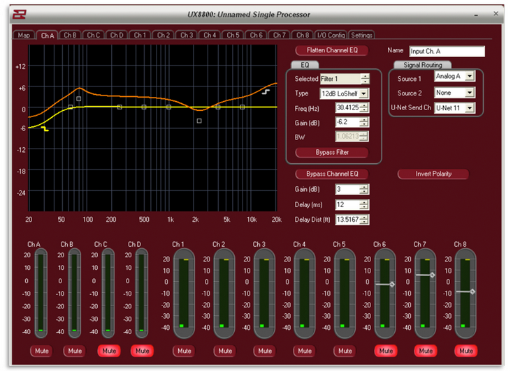Click the Ch 6 fader handle
This screenshot has height=371, width=513.
coord(391,285)
